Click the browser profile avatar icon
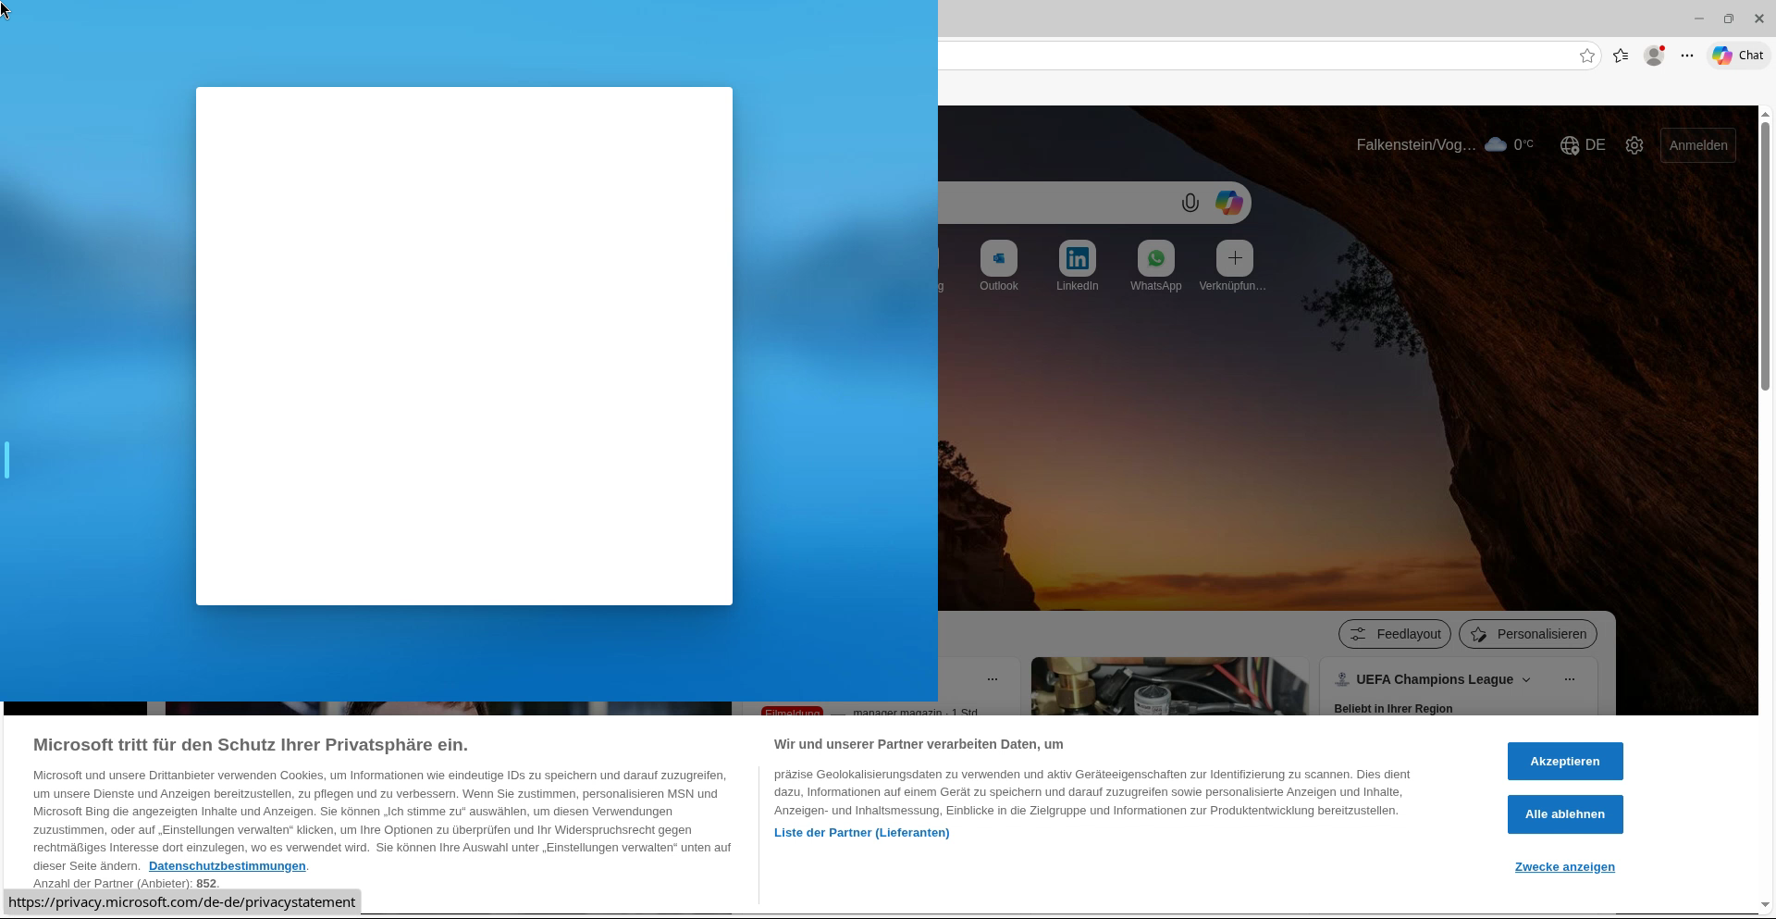This screenshot has height=919, width=1776. (1654, 56)
